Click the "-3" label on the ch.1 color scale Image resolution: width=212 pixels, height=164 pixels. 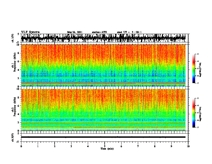[x=197, y=54]
